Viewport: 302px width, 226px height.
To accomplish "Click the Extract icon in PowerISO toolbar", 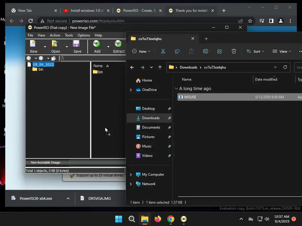I will (x=118, y=44).
